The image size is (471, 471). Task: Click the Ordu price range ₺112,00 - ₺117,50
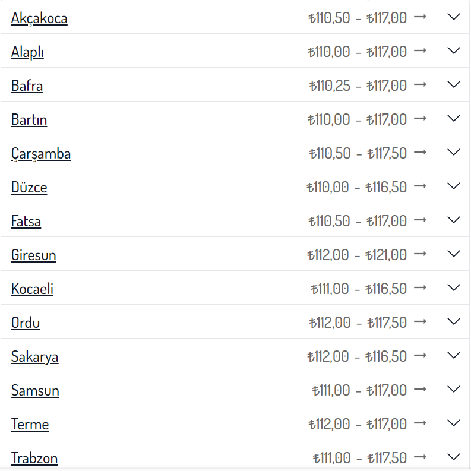pos(358,323)
